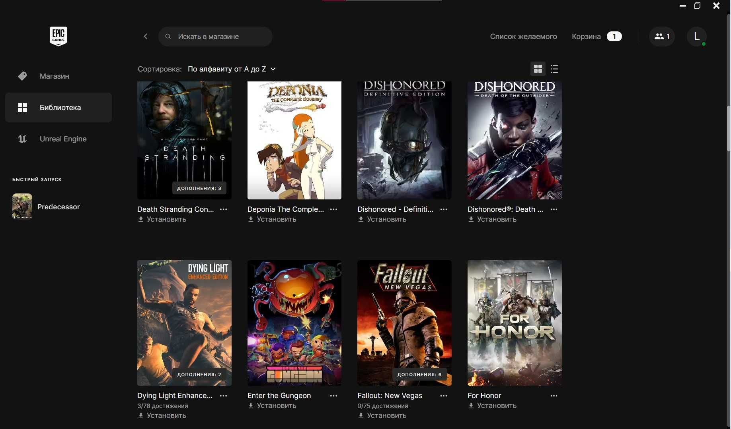
Task: Click the Библиотека grid icon in sidebar
Action: (23, 107)
